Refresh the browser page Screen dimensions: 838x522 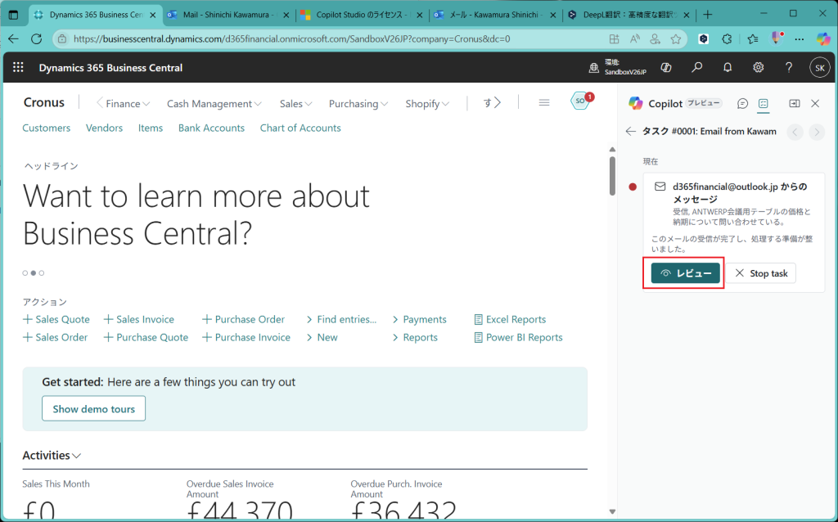tap(36, 39)
